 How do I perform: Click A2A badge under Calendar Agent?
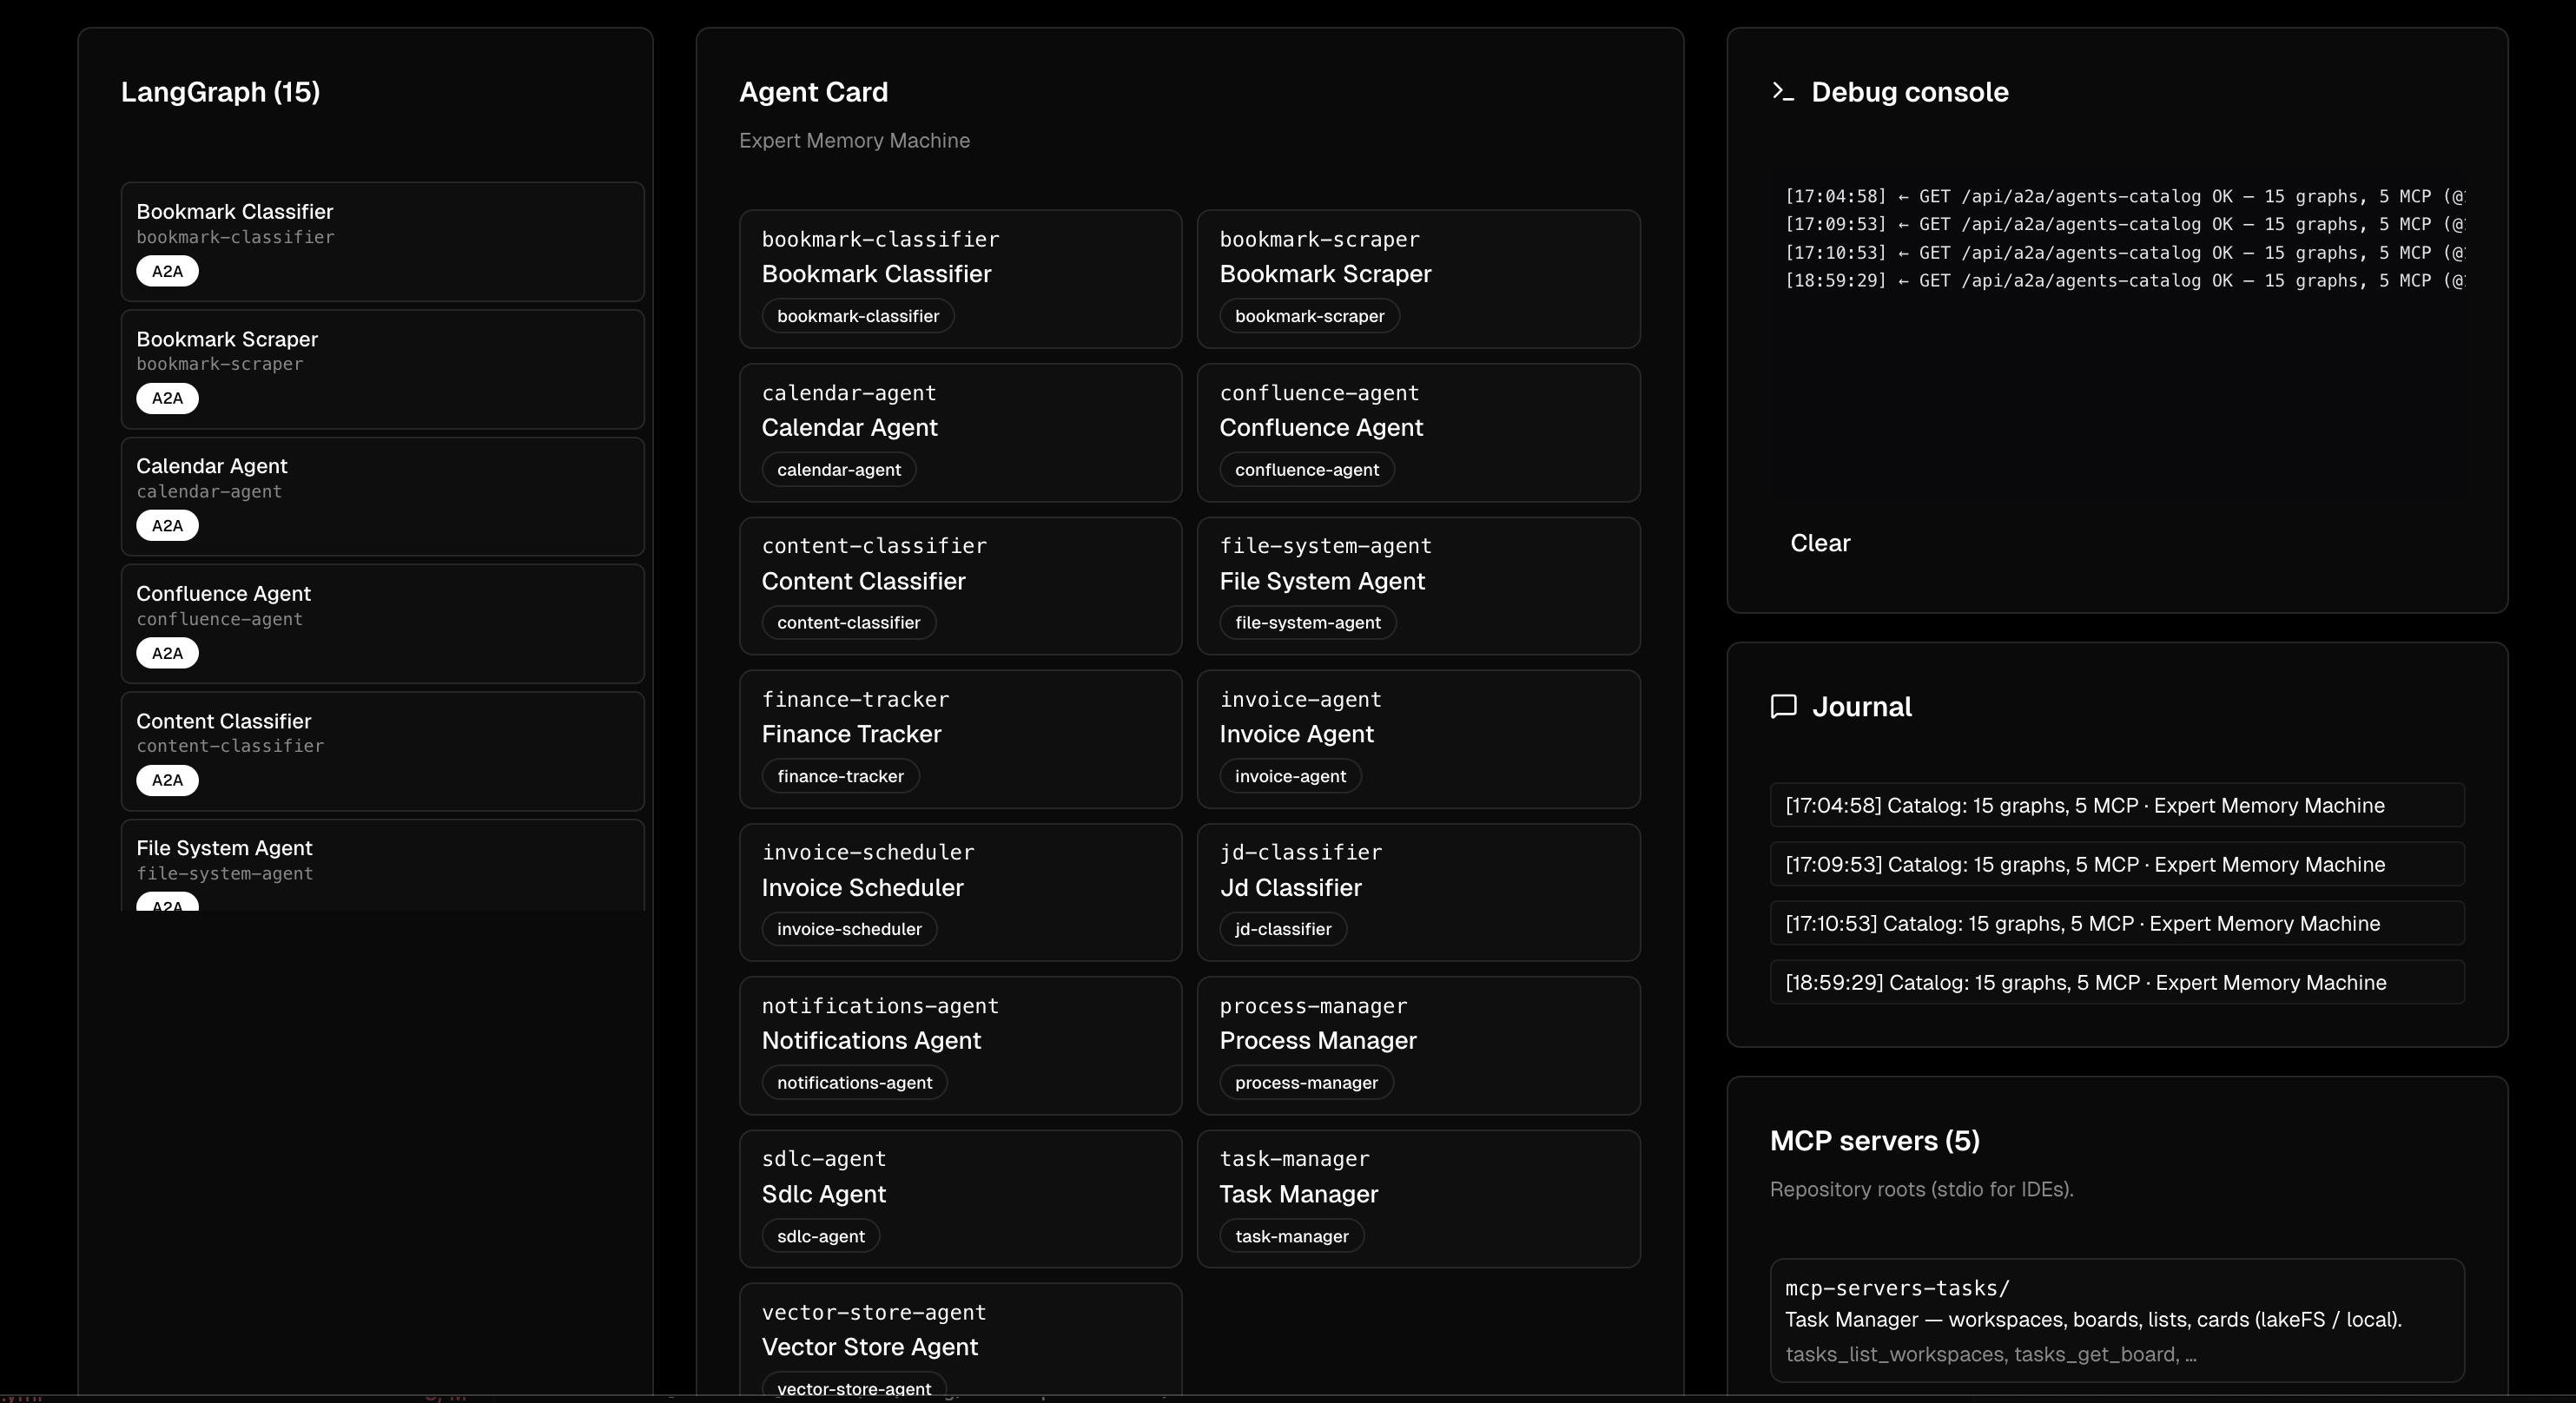pyautogui.click(x=167, y=525)
